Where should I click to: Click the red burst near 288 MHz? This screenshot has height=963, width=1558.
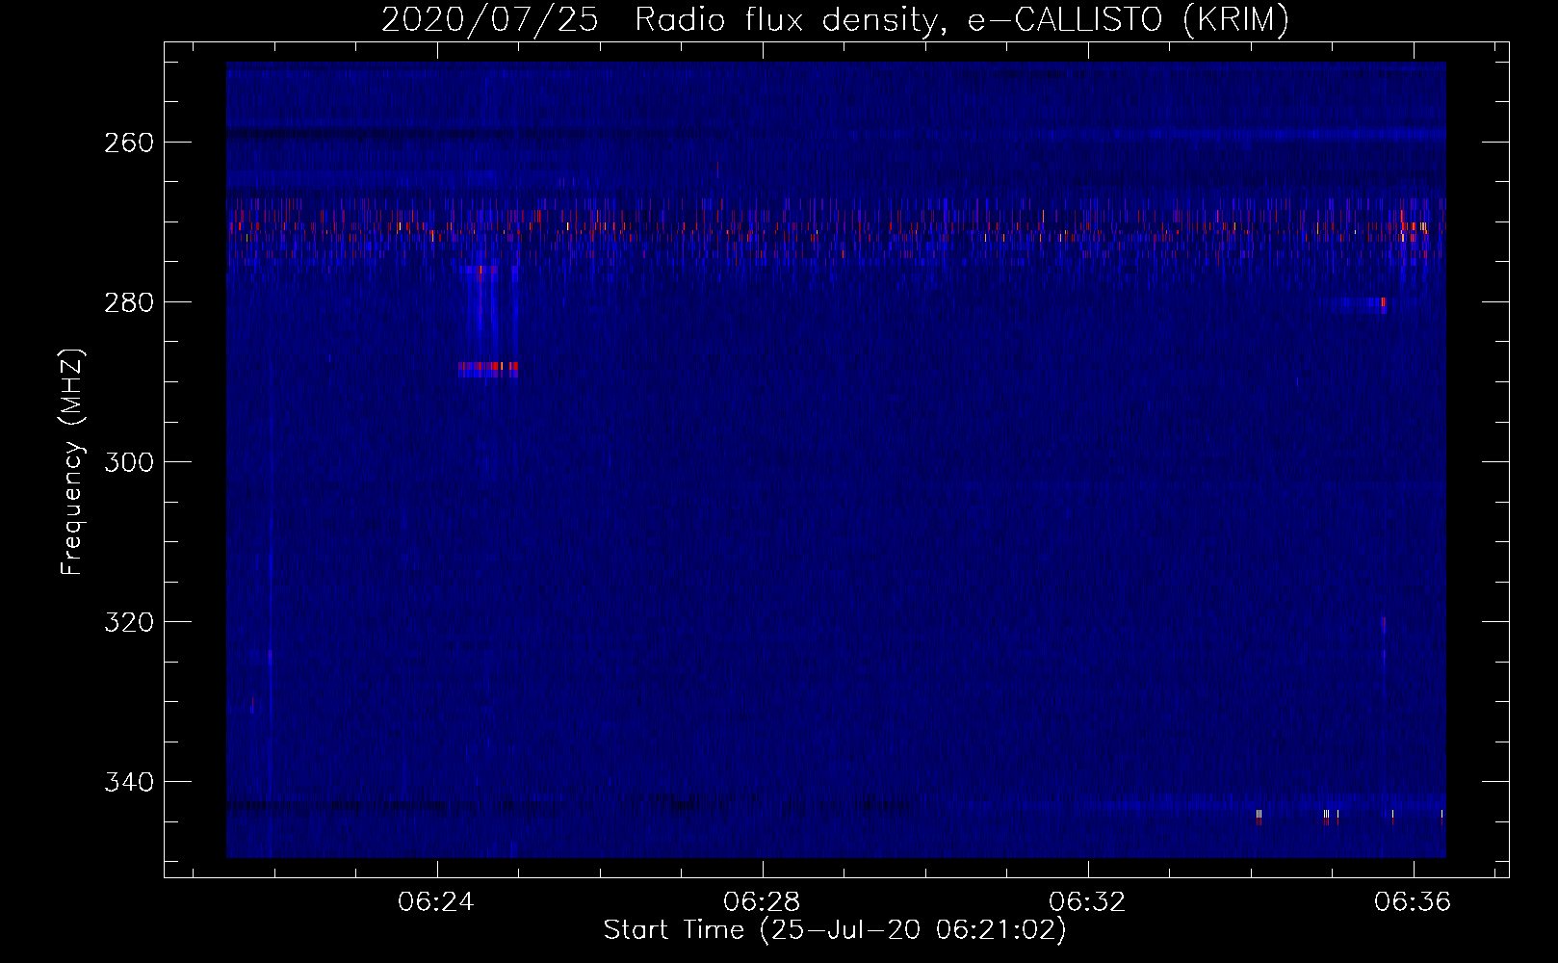[488, 367]
